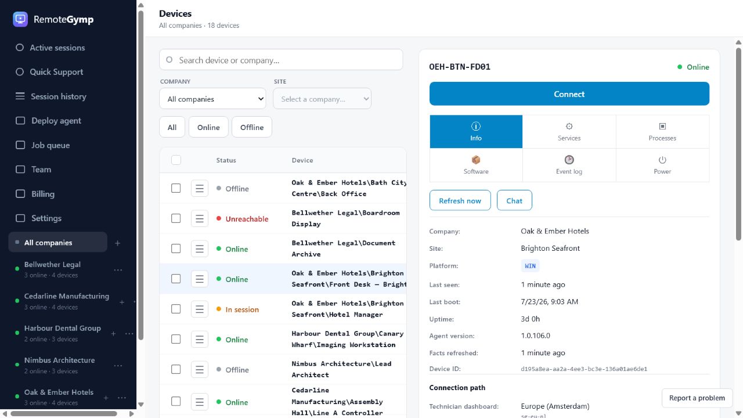
Task: Switch to the Processes tab
Action: (x=663, y=132)
